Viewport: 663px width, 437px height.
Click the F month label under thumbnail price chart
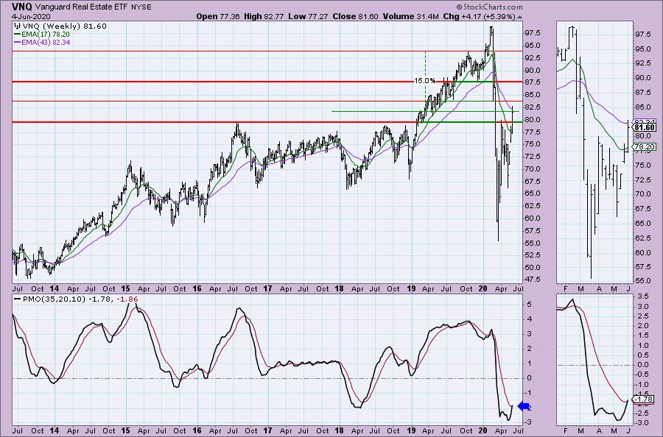click(565, 289)
